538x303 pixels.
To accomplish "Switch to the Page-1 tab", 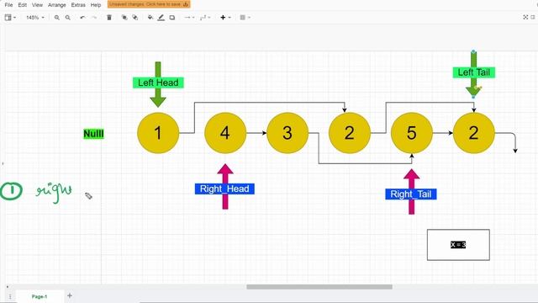I will 40,296.
